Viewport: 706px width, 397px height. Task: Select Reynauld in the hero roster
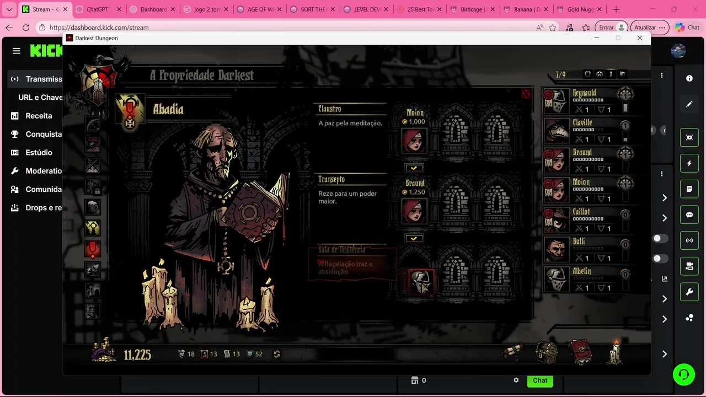pos(589,101)
